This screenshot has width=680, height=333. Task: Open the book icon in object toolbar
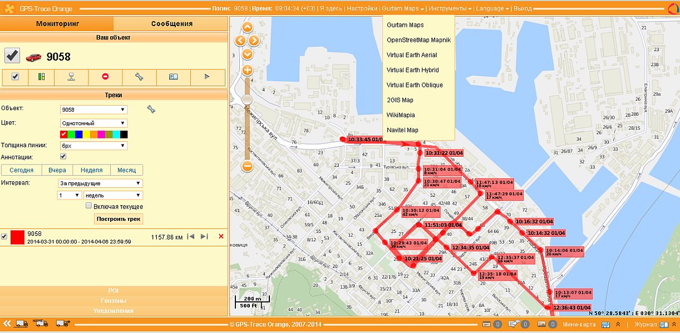coord(173,77)
